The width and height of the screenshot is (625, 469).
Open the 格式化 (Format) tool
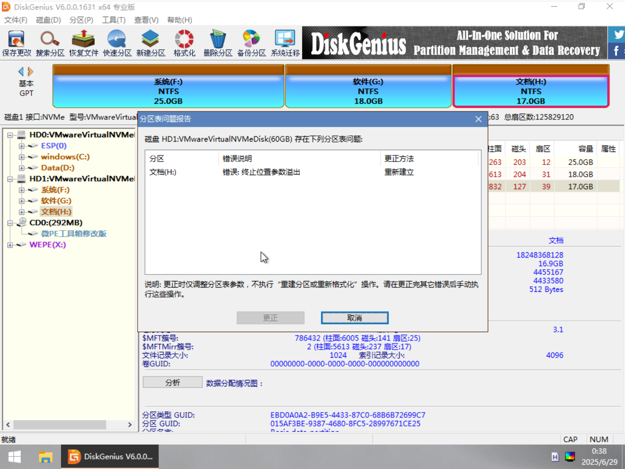tap(184, 42)
